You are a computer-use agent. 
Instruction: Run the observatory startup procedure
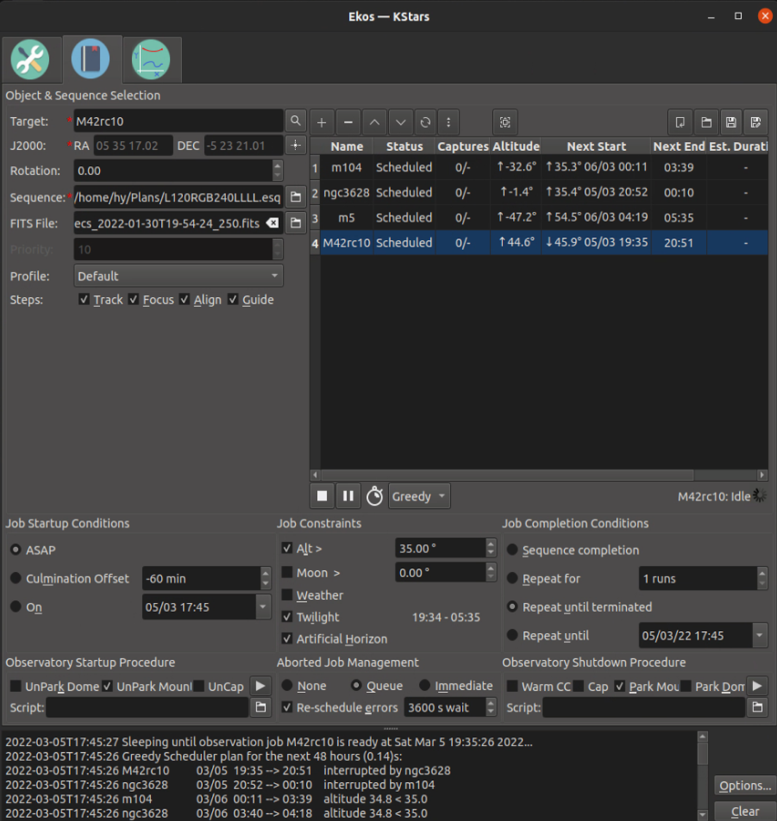tap(261, 686)
